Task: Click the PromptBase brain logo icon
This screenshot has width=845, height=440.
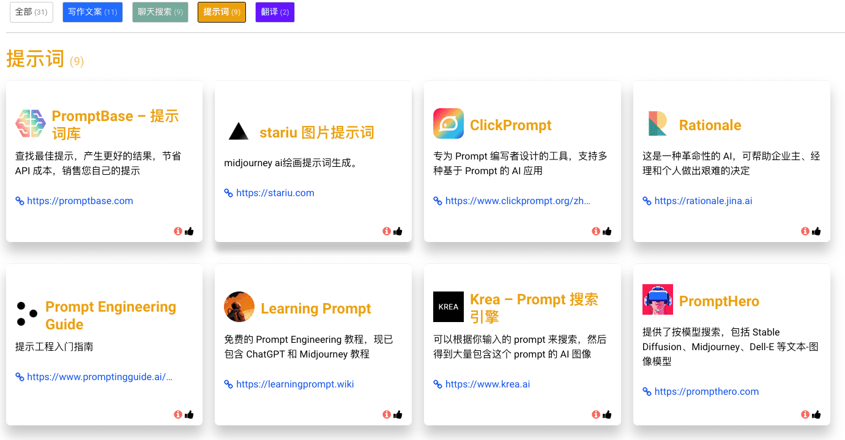Action: coord(31,125)
